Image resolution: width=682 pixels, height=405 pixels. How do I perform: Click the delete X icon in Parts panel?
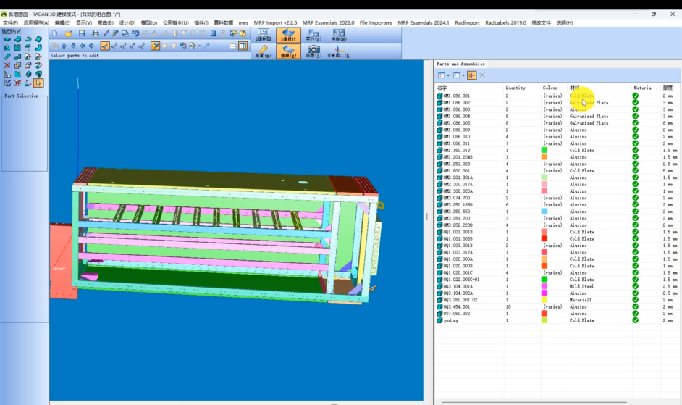click(482, 75)
